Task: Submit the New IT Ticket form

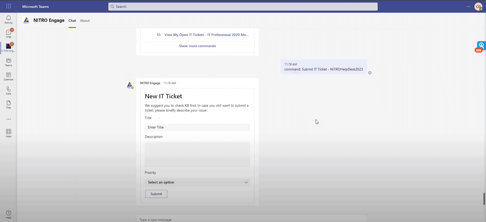Action: point(156,194)
